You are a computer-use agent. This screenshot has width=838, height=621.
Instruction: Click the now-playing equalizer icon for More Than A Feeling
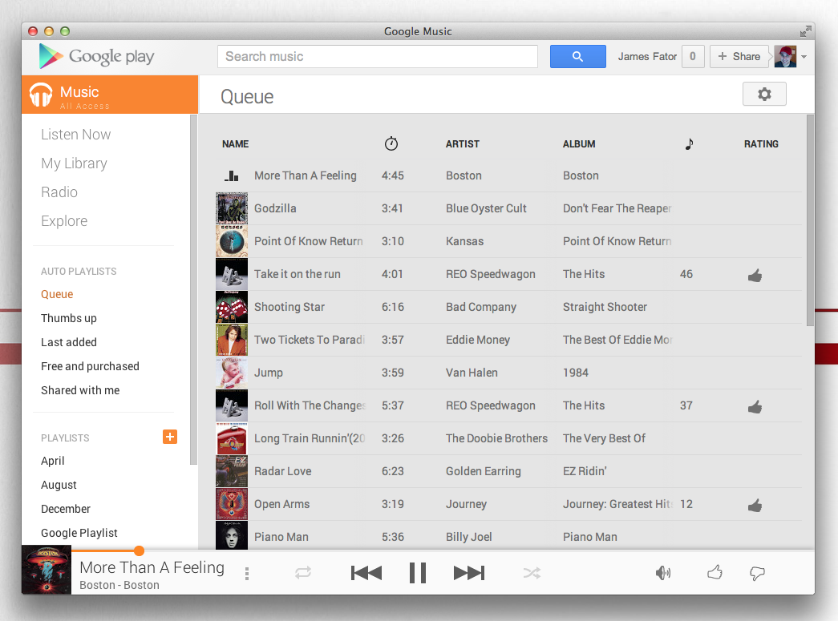coord(232,175)
